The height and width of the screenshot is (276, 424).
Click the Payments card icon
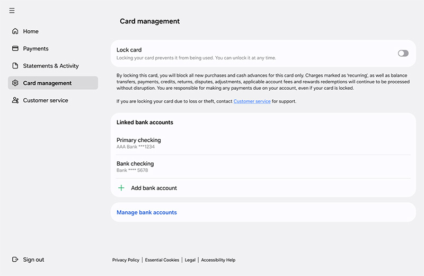click(15, 48)
